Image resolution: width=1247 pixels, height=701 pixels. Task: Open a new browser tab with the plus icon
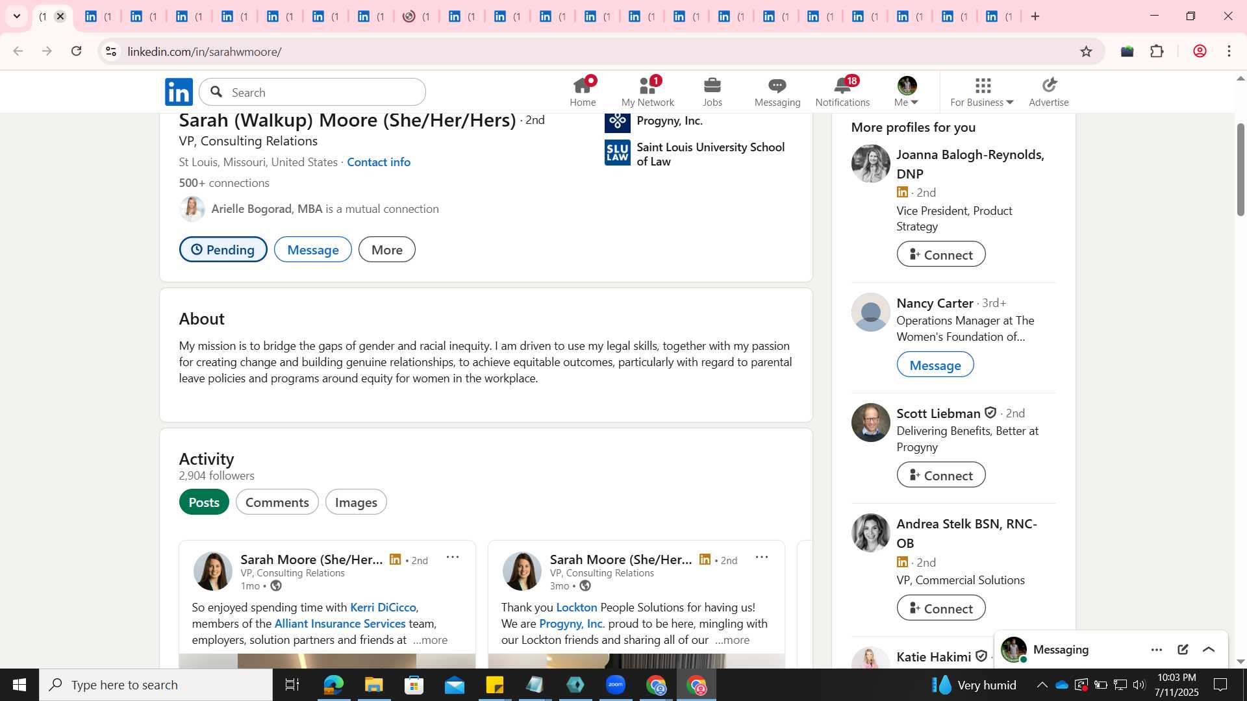[x=1035, y=16]
